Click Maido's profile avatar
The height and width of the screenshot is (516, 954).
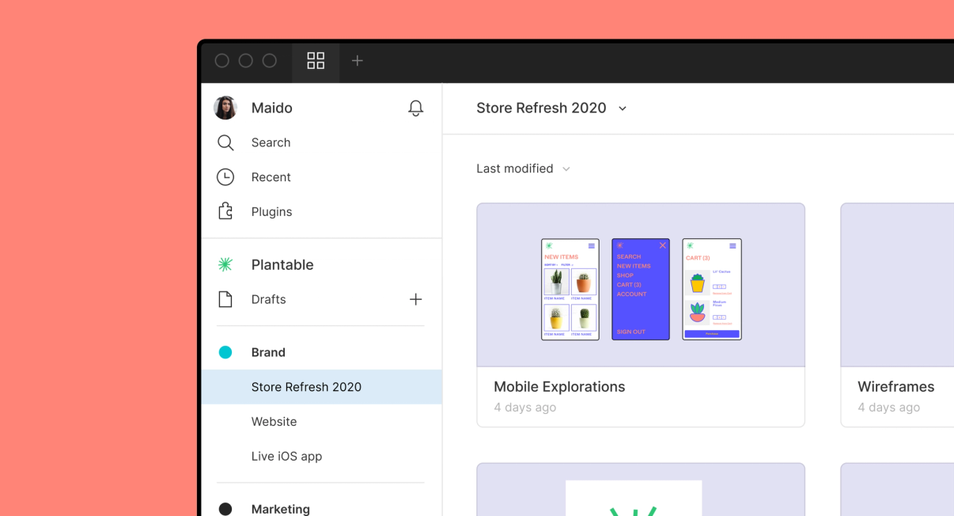click(225, 108)
